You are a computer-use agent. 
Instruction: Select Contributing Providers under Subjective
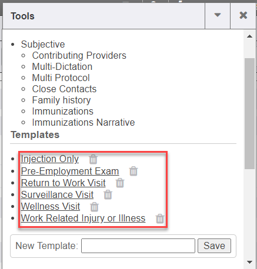point(79,55)
